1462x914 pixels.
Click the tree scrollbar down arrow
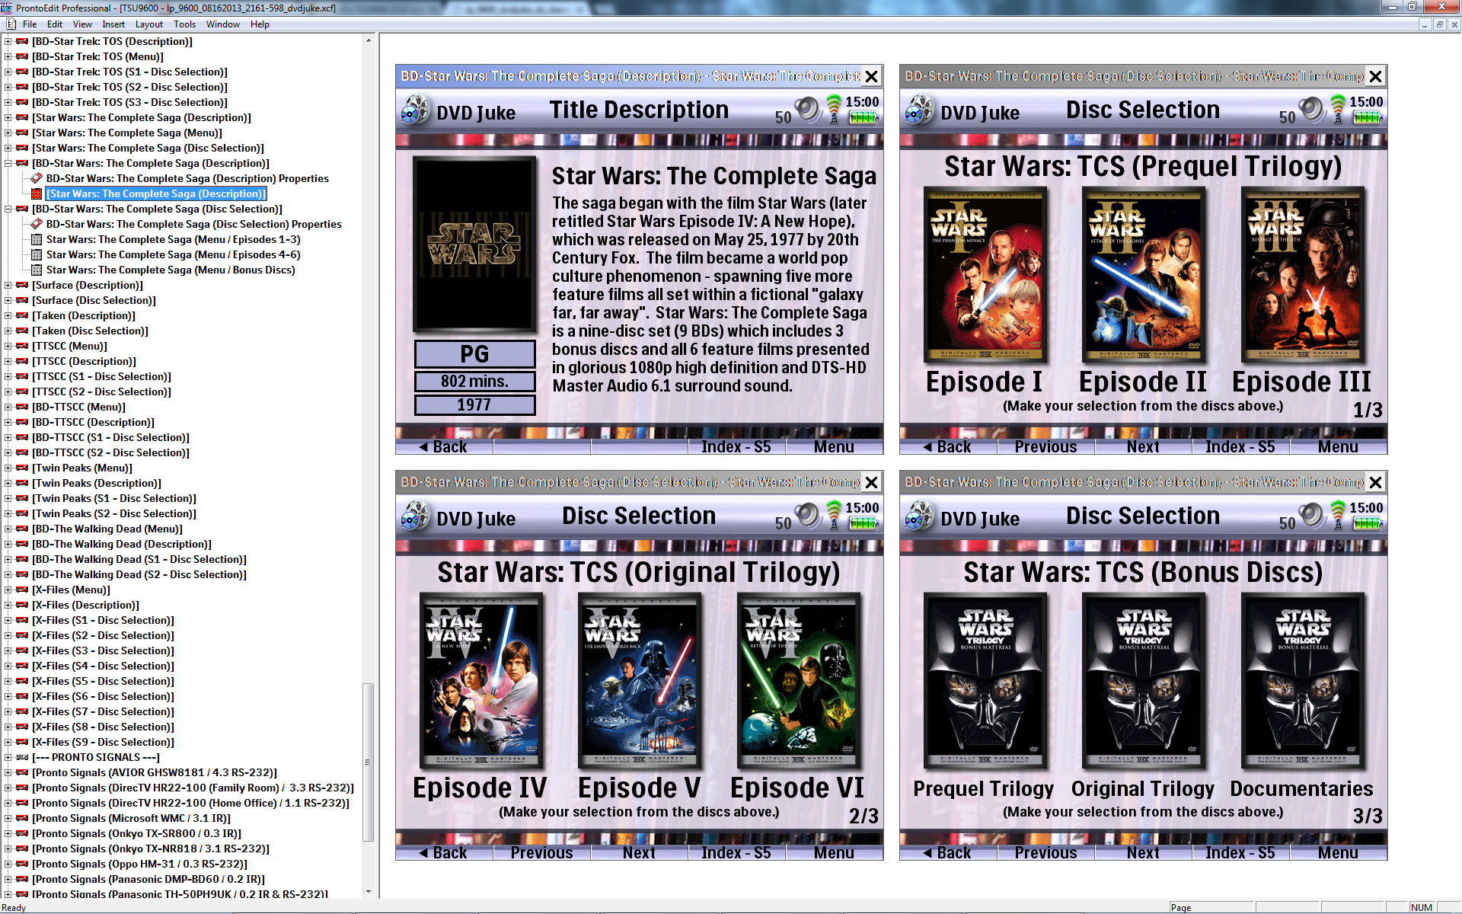[369, 892]
